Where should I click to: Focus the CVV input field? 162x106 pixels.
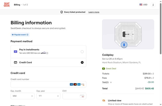[74, 96]
